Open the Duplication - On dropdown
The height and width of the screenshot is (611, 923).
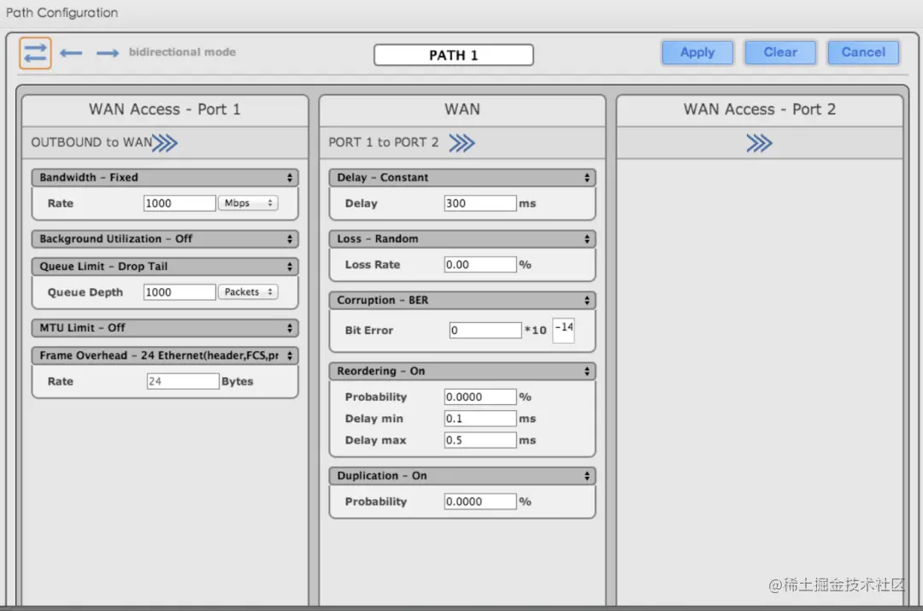point(462,476)
